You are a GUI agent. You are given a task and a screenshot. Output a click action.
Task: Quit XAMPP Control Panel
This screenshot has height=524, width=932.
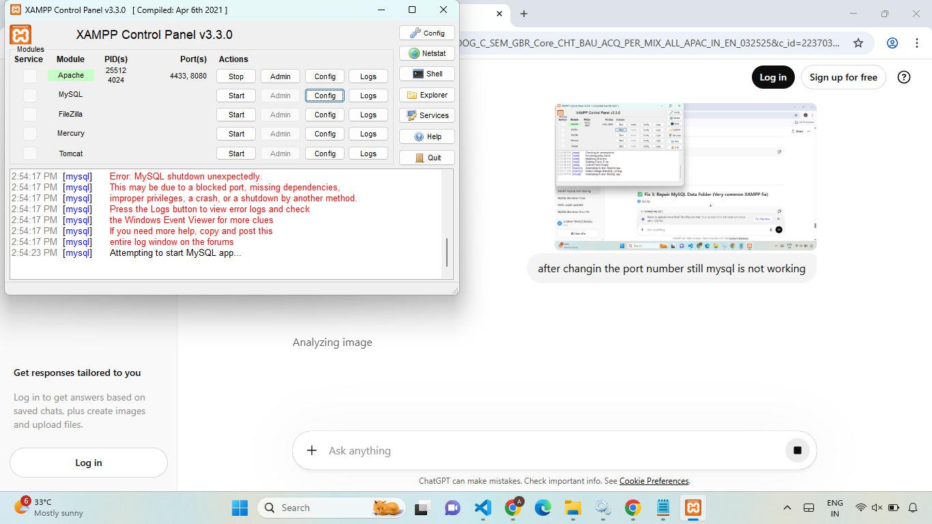tap(426, 158)
